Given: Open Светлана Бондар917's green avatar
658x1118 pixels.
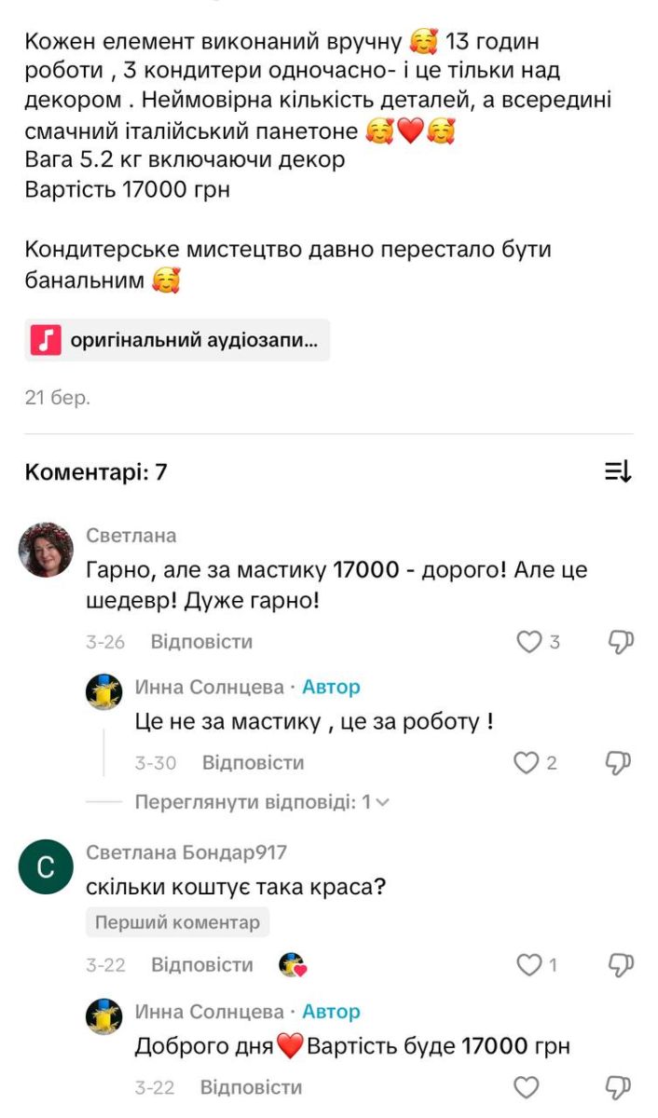Looking at the screenshot, I should [46, 867].
